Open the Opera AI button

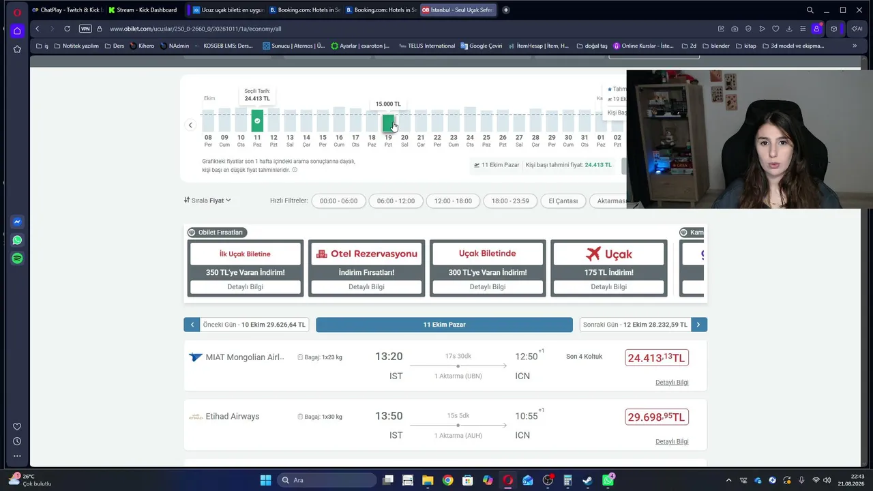point(857,29)
